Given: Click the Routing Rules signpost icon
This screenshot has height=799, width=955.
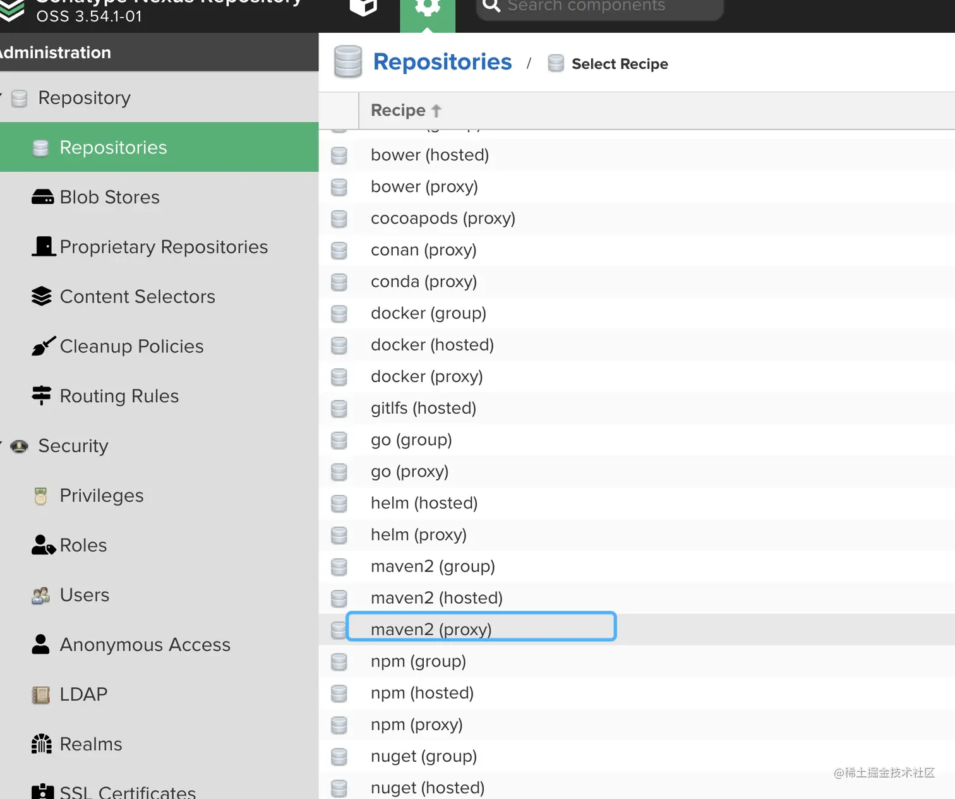Looking at the screenshot, I should tap(42, 395).
